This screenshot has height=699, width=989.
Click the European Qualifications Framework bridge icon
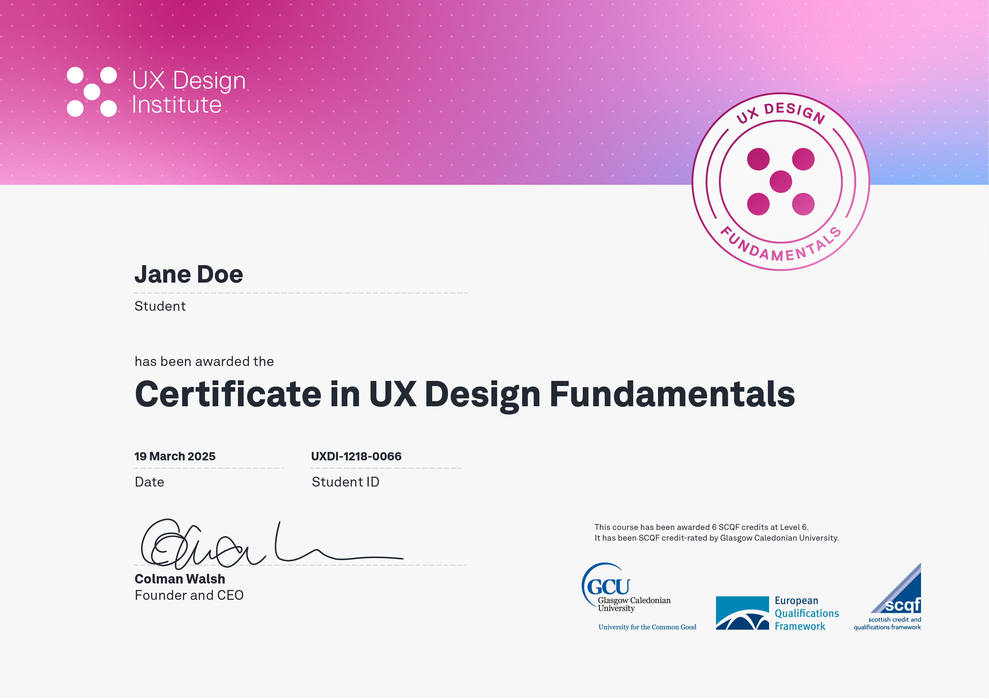point(742,613)
